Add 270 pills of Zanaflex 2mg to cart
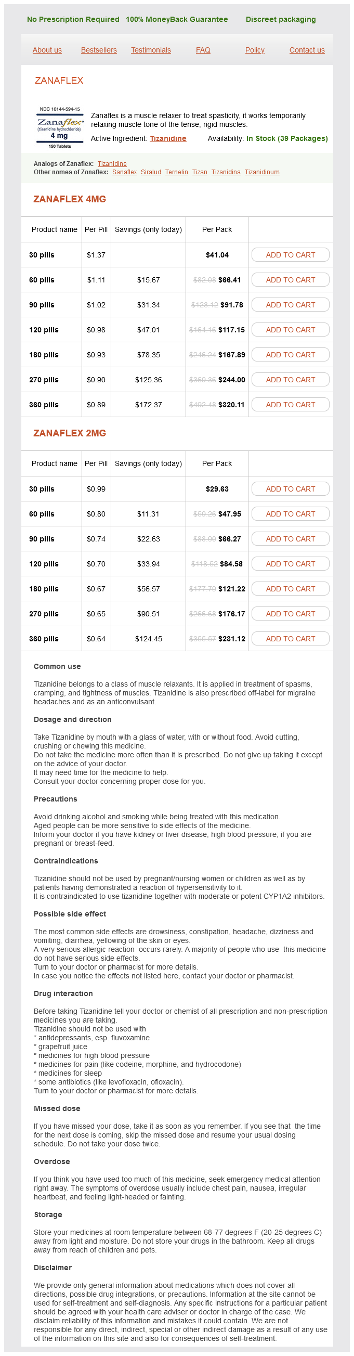 [291, 614]
